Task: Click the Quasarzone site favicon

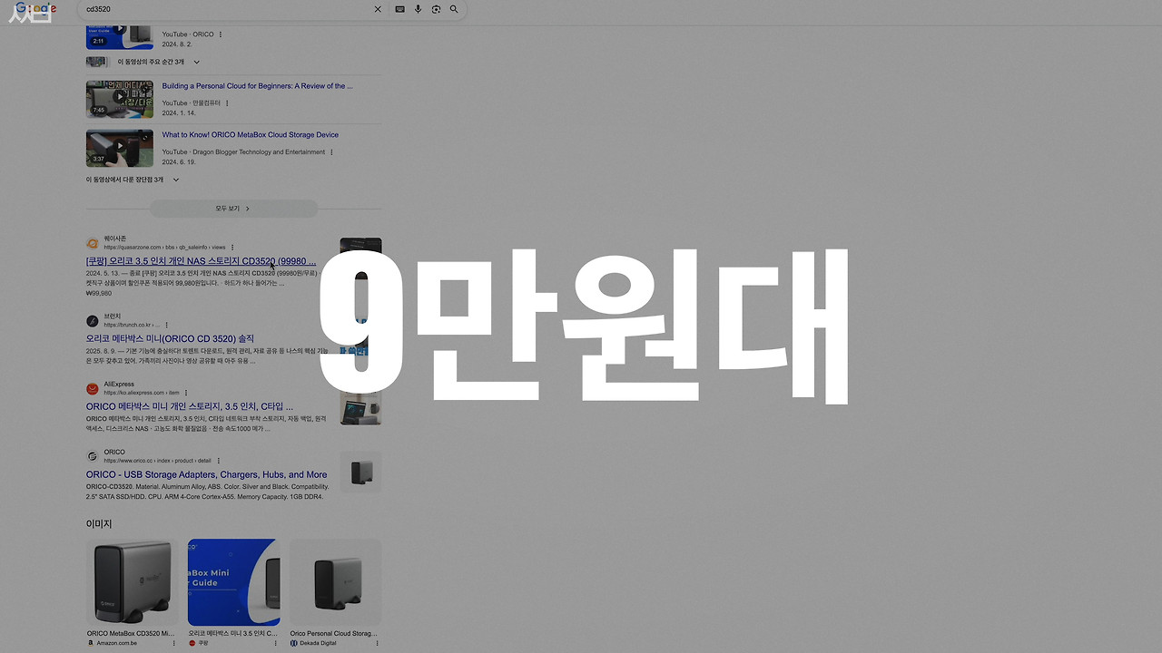Action: tap(92, 243)
